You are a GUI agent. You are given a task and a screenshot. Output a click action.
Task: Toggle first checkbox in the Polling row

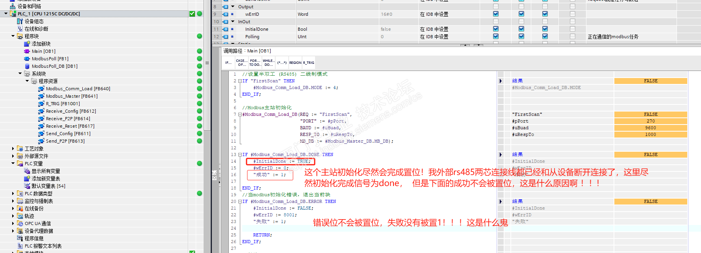tap(496, 36)
